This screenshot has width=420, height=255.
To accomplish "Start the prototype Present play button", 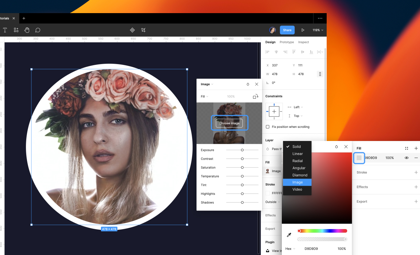I will coord(303,30).
